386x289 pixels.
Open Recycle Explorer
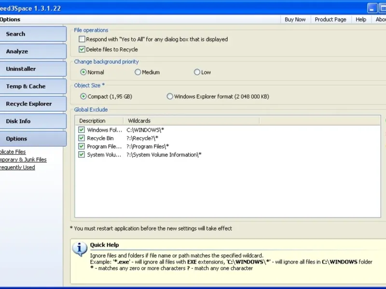33,104
